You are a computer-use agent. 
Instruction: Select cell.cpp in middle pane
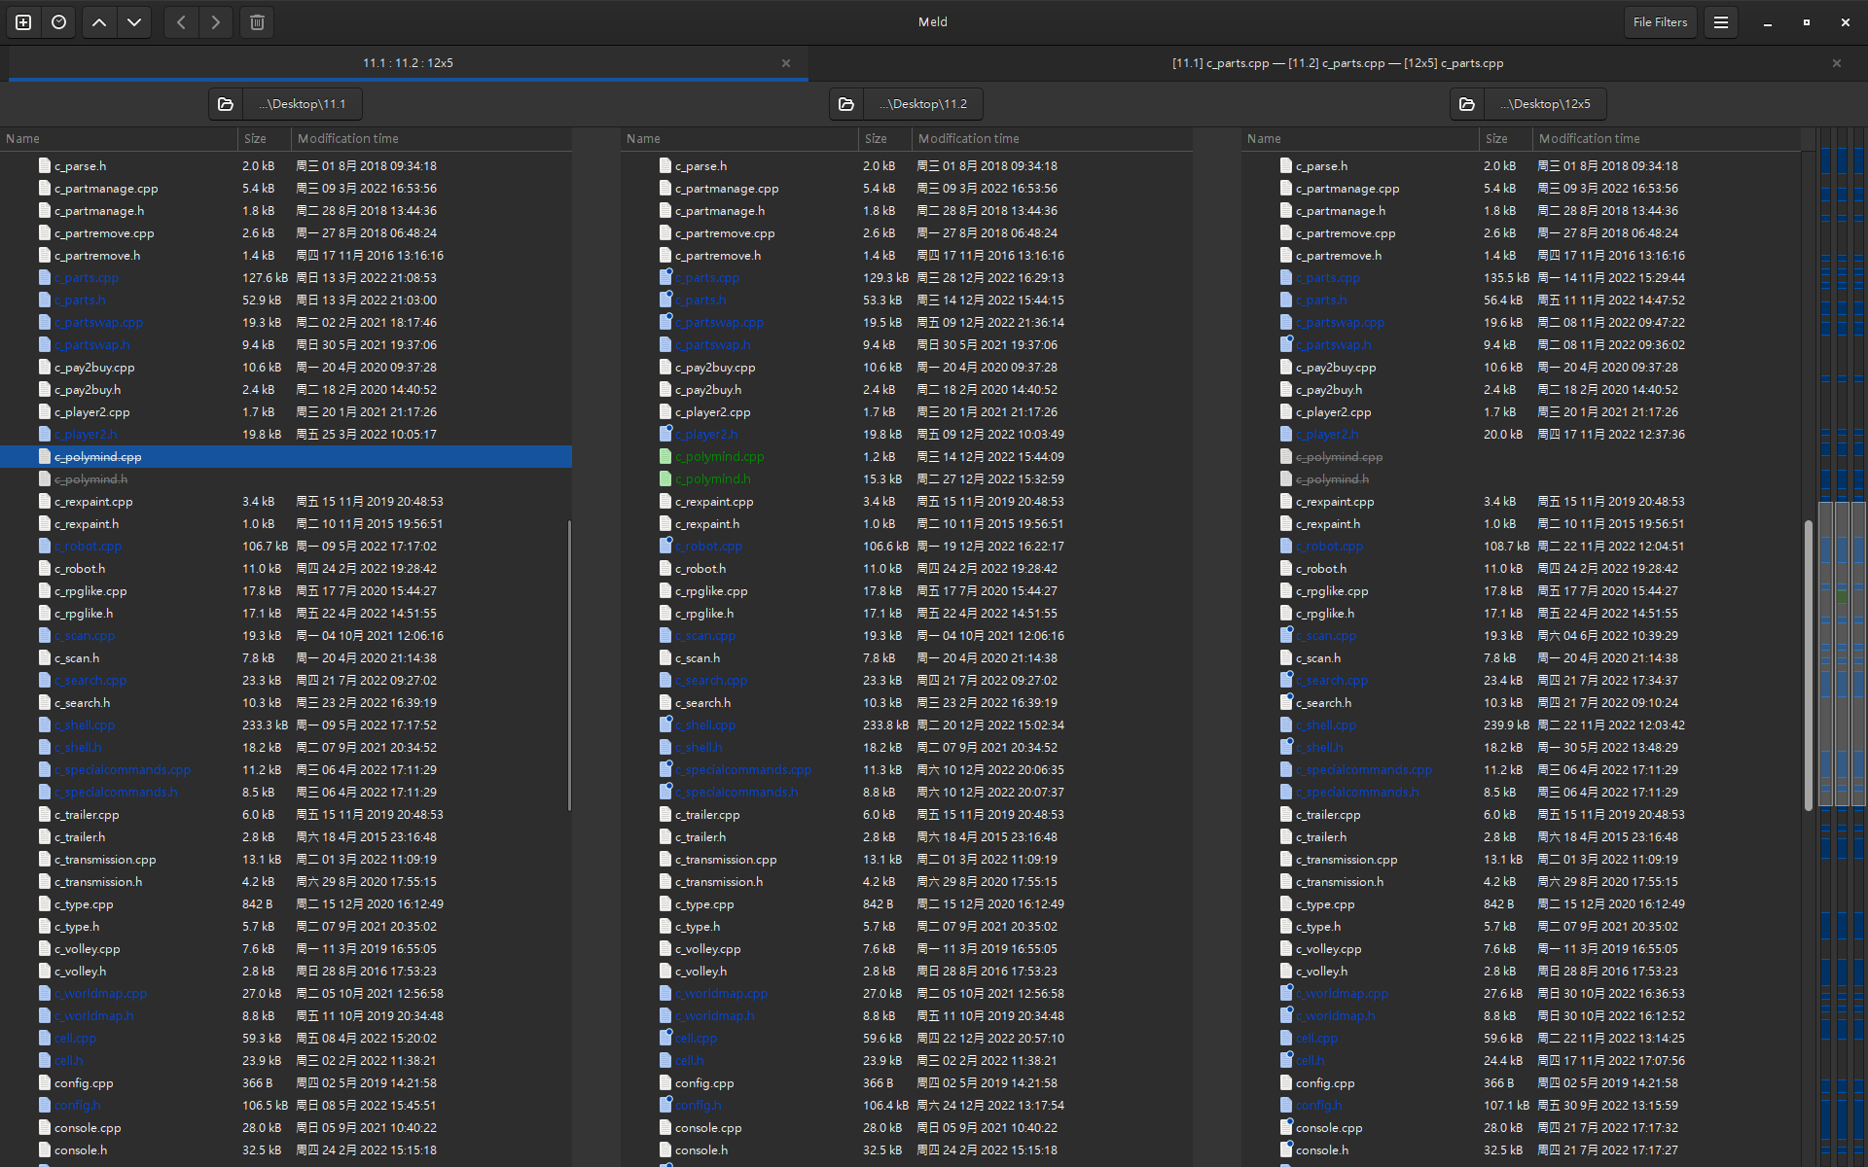pyautogui.click(x=907, y=1039)
